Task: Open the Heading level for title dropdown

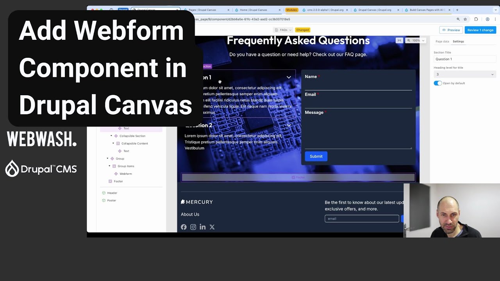Action: (465, 74)
